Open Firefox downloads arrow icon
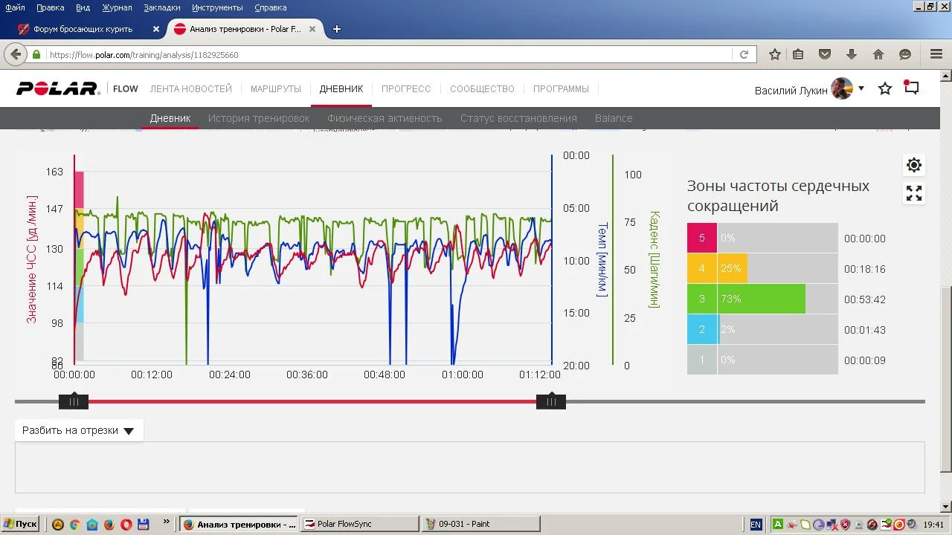This screenshot has height=535, width=952. tap(852, 54)
